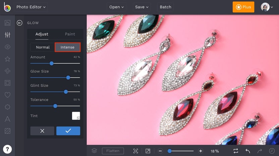Expand the account menu chevron
This screenshot has width=279, height=156.
[x=272, y=7]
